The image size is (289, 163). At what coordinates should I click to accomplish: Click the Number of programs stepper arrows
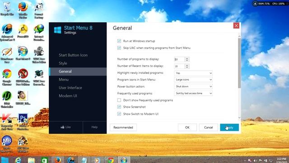(x=187, y=59)
